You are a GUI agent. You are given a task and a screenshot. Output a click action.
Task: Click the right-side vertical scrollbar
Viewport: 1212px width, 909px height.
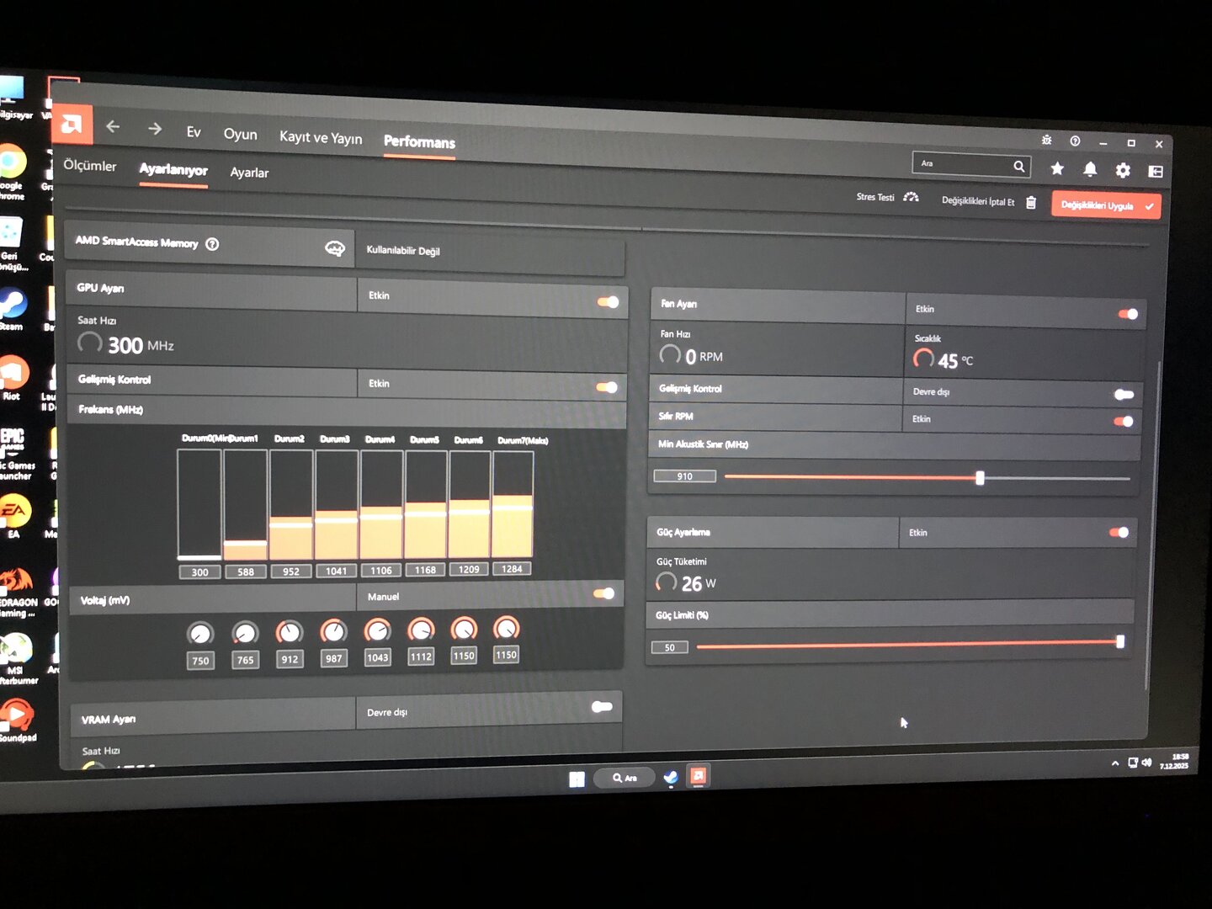(x=1152, y=526)
